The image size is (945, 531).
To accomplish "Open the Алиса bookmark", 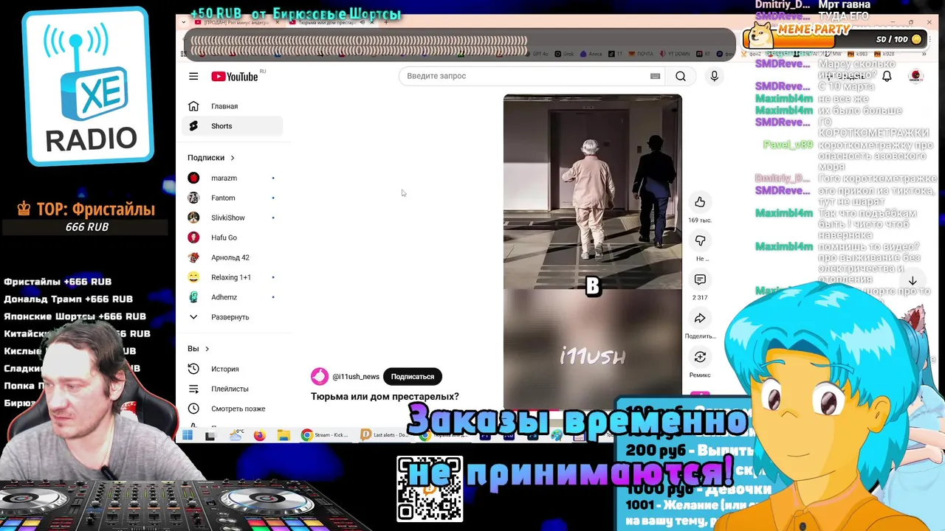I will (x=591, y=54).
